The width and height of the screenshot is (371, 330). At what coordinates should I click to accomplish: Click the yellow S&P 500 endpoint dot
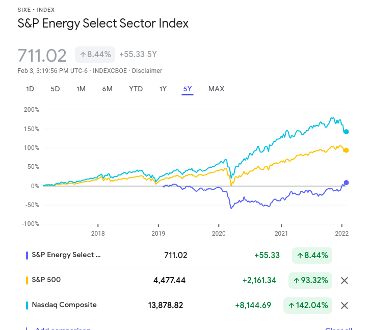pos(346,150)
